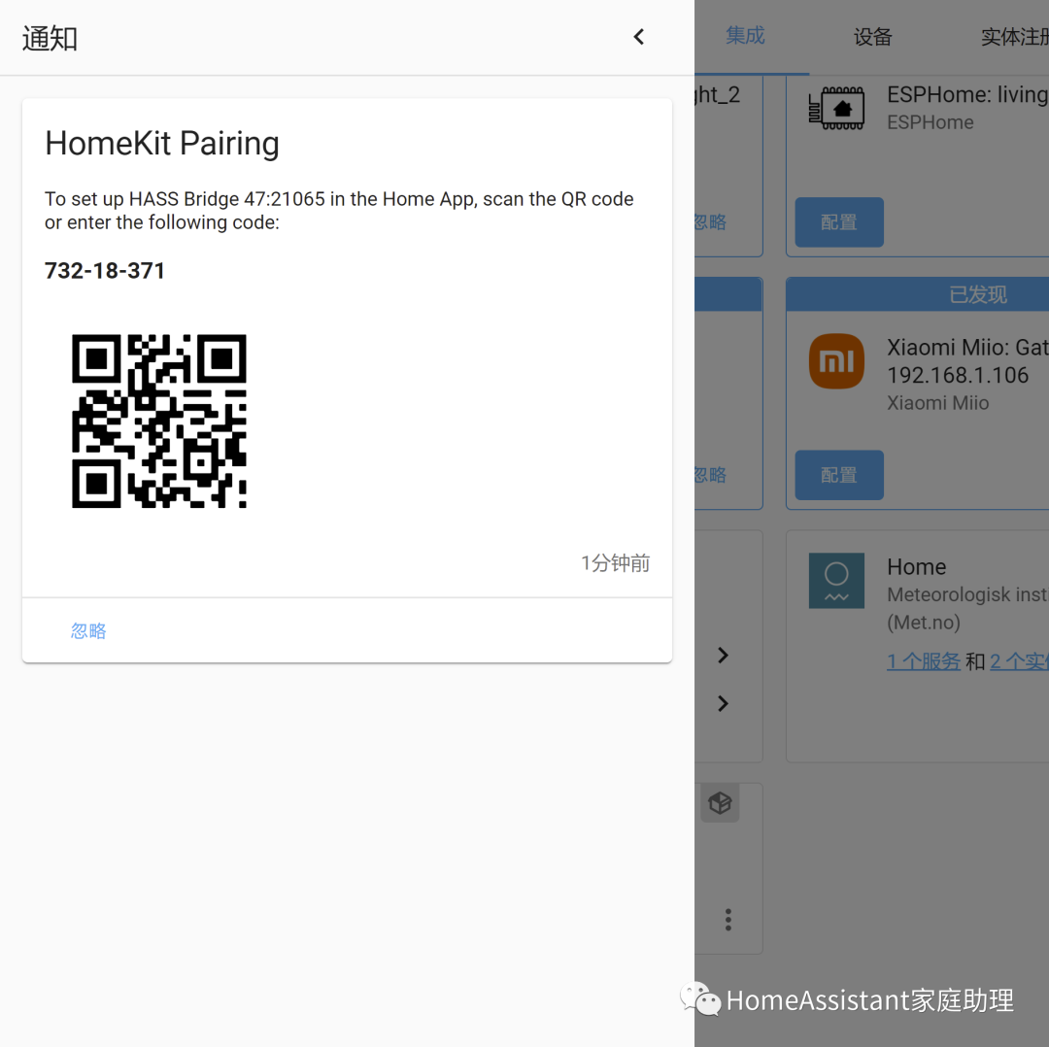Click the Xiaomi Mi logo icon
This screenshot has width=1049, height=1047.
click(x=836, y=361)
